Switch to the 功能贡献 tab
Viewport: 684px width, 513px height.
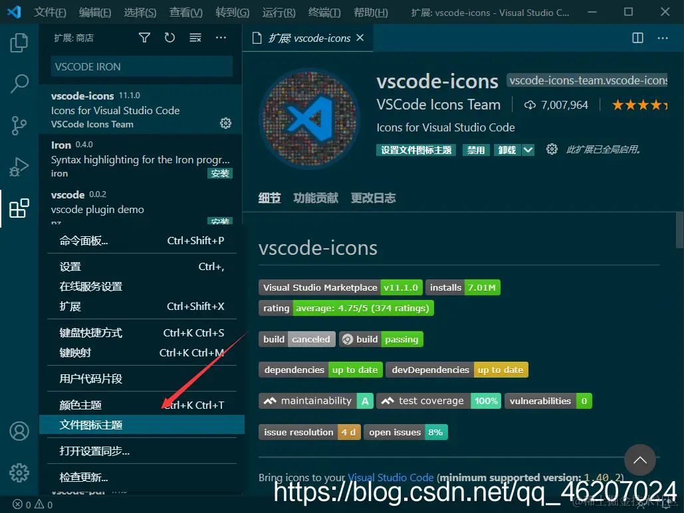pyautogui.click(x=316, y=198)
